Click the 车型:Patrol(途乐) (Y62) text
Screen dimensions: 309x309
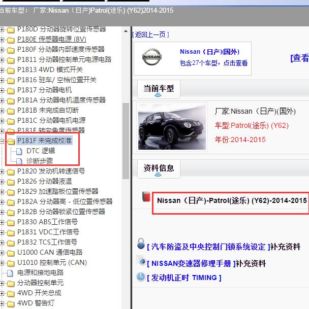(x=252, y=125)
